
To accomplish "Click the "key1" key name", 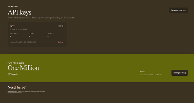I will (x=12, y=26).
